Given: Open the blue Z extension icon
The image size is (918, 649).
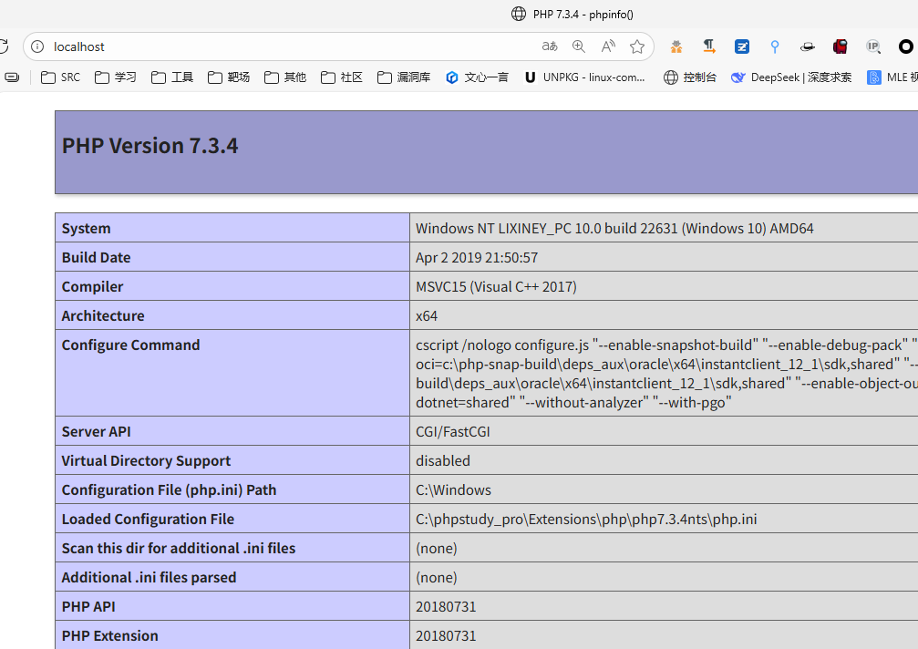Looking at the screenshot, I should [742, 46].
